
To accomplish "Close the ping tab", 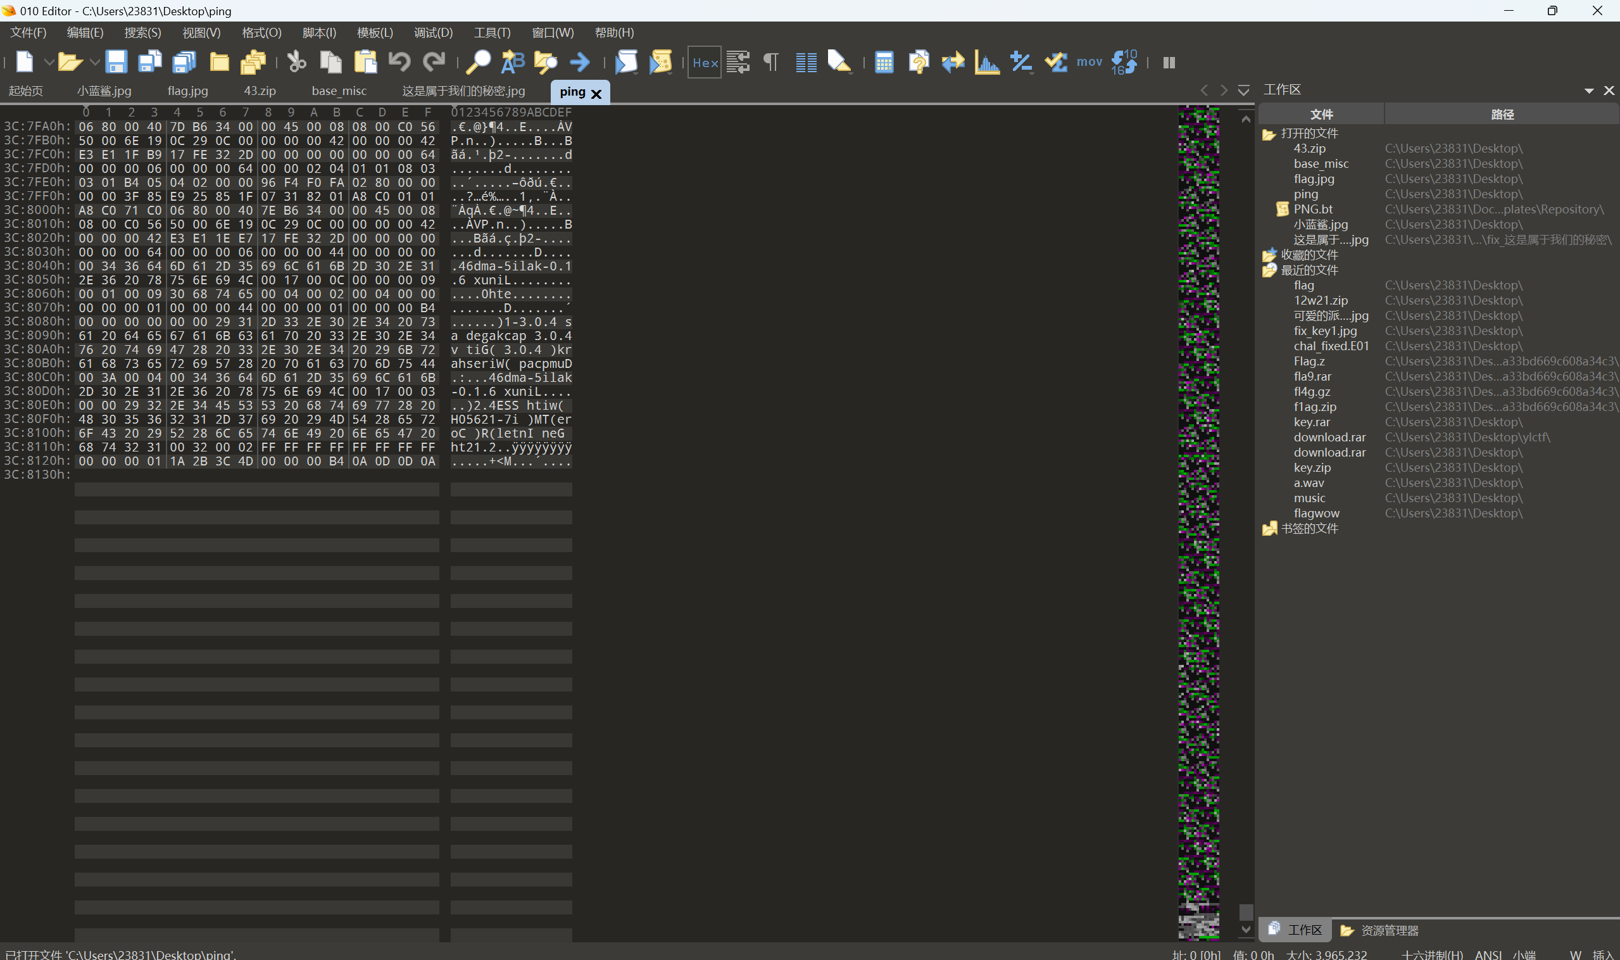I will click(x=596, y=94).
